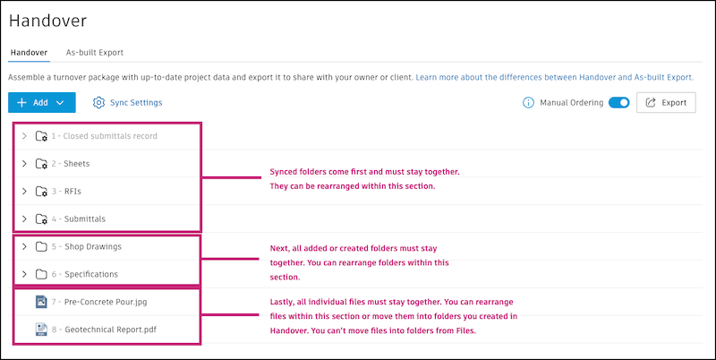Image resolution: width=716 pixels, height=360 pixels.
Task: Expand the Specifications folder chevron
Action: click(x=24, y=274)
